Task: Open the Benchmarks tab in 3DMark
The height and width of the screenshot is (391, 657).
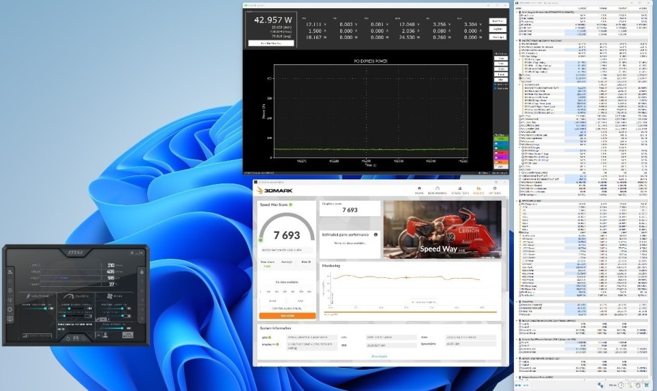Action: tap(437, 190)
